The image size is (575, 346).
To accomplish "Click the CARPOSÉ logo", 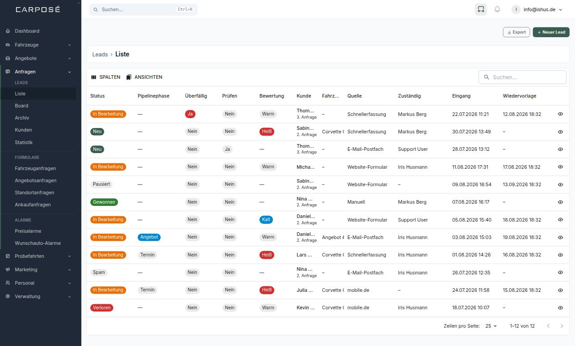I will [38, 9].
